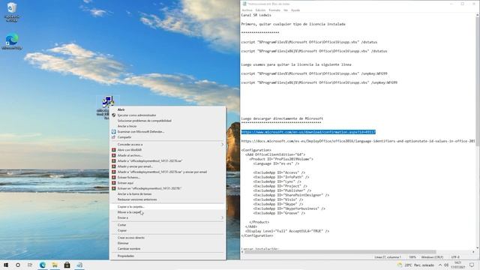Click the Display Level Full line
480x270 pixels.
click(x=287, y=231)
